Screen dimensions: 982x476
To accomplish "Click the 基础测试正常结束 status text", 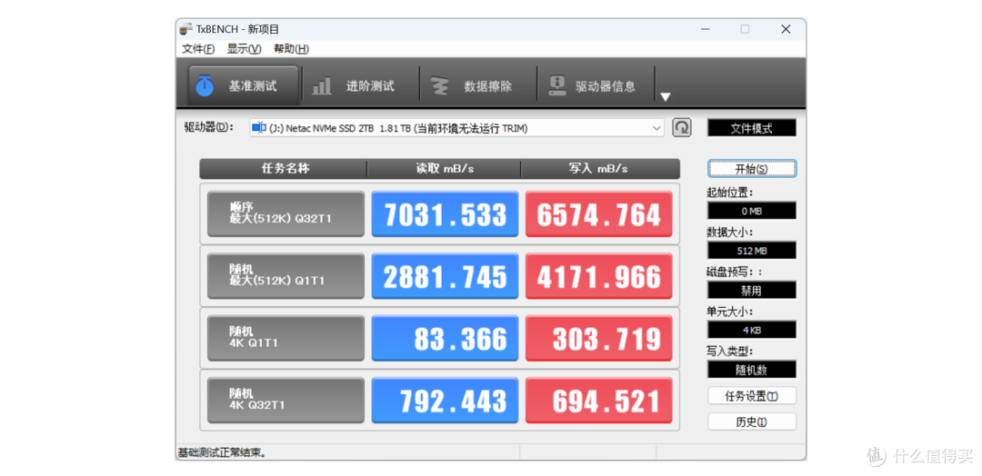I will coord(223,452).
